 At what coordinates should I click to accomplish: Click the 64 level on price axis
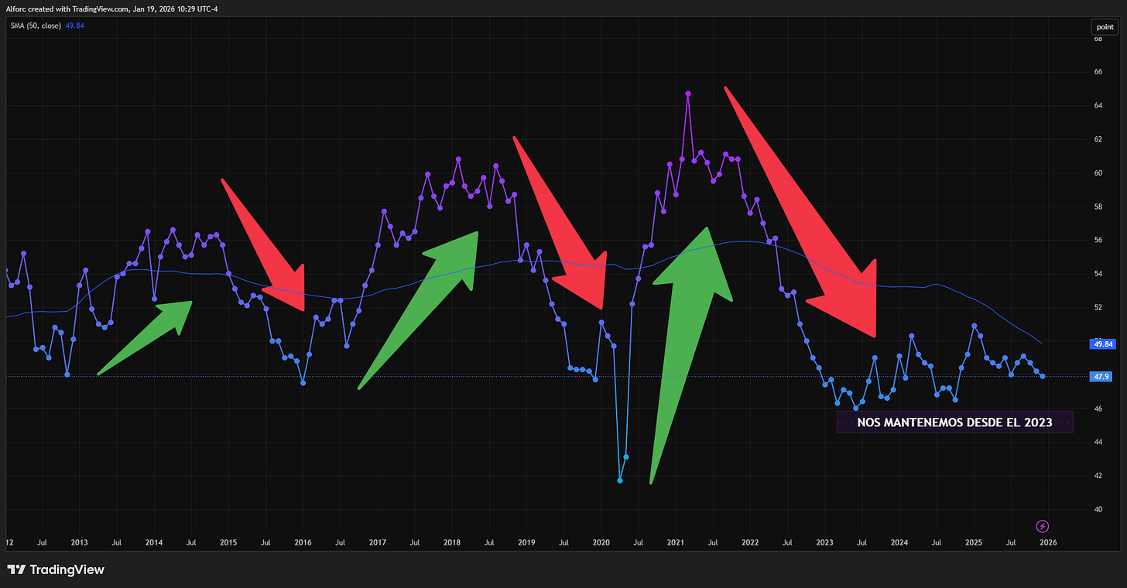coord(1098,106)
